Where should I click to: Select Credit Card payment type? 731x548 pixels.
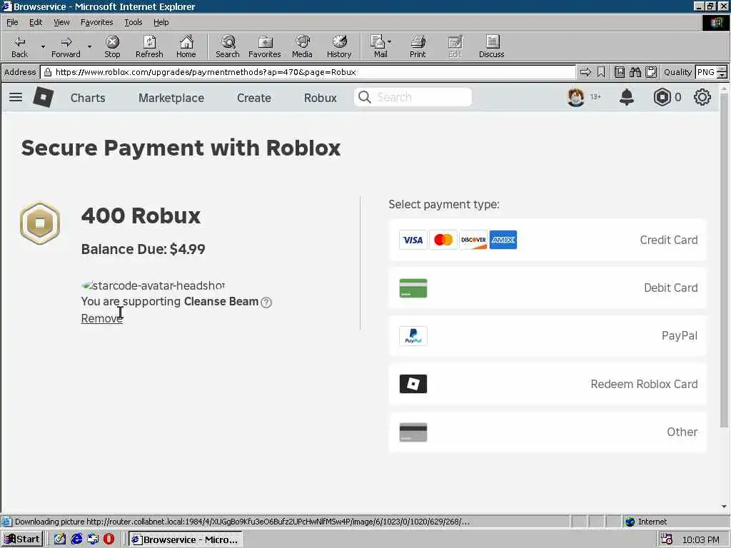[x=548, y=240]
